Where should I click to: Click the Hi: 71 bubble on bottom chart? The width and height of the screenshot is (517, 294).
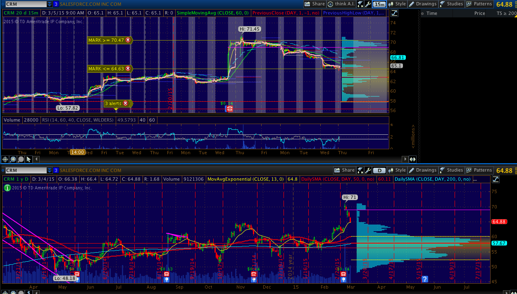point(350,197)
